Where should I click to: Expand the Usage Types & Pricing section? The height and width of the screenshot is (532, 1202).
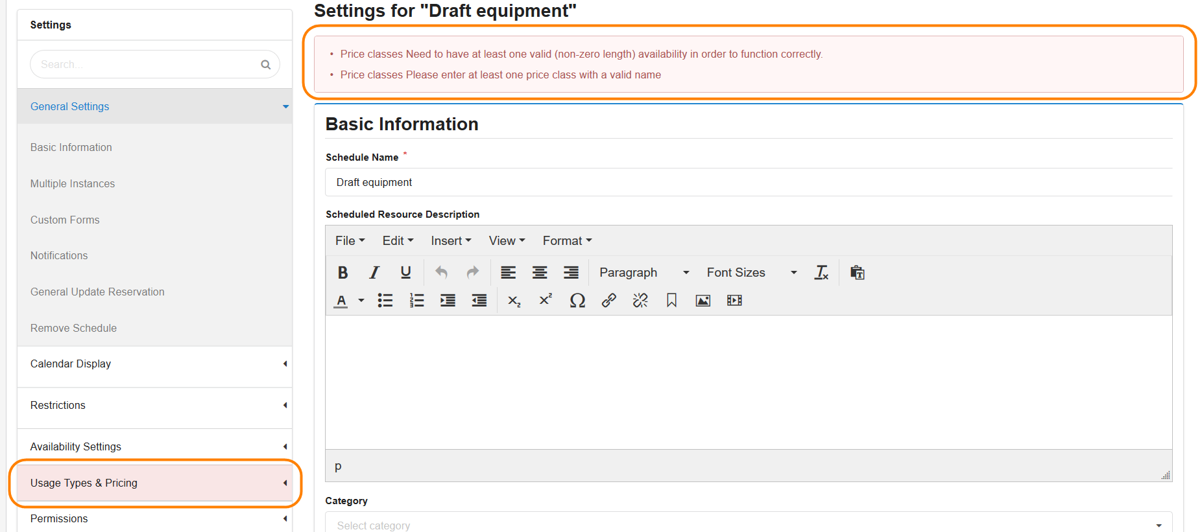pyautogui.click(x=154, y=483)
